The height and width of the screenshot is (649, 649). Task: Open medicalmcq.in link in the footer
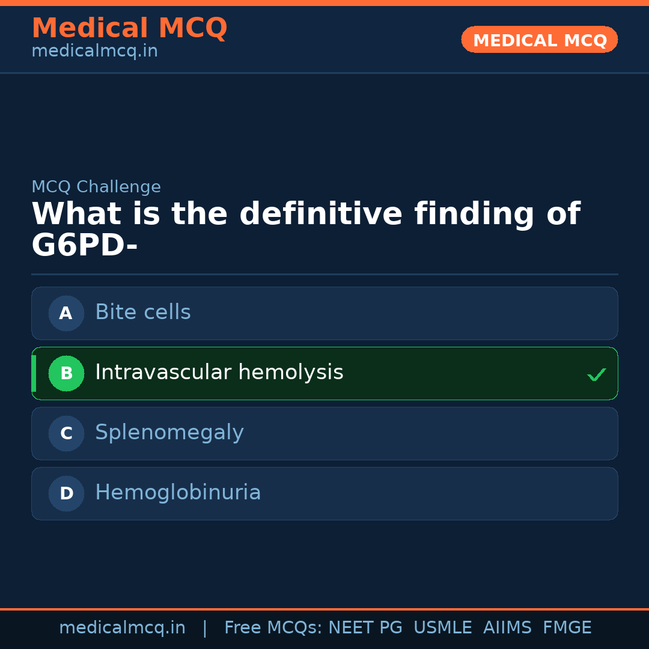(x=122, y=628)
